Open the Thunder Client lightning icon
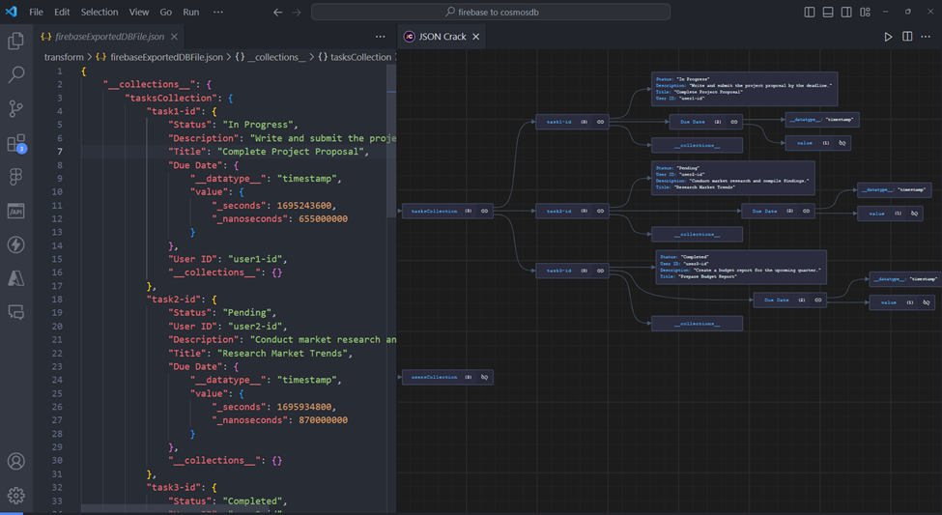The image size is (942, 515). tap(16, 244)
